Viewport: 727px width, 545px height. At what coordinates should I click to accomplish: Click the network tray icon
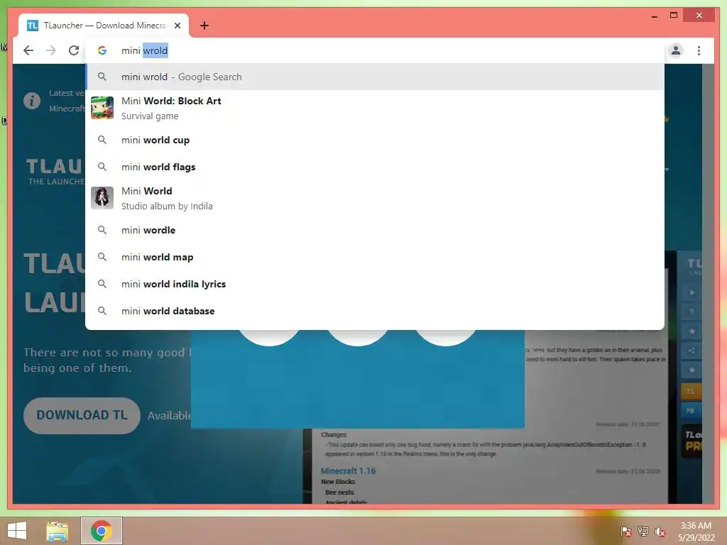coord(643,531)
